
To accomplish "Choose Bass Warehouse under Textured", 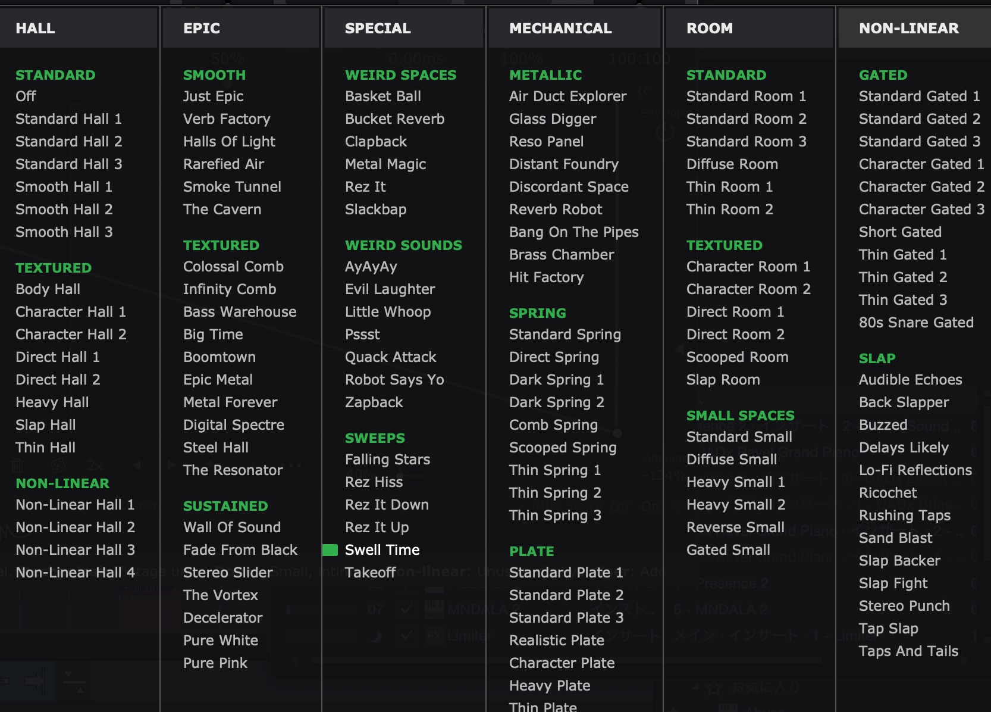I will pyautogui.click(x=239, y=312).
